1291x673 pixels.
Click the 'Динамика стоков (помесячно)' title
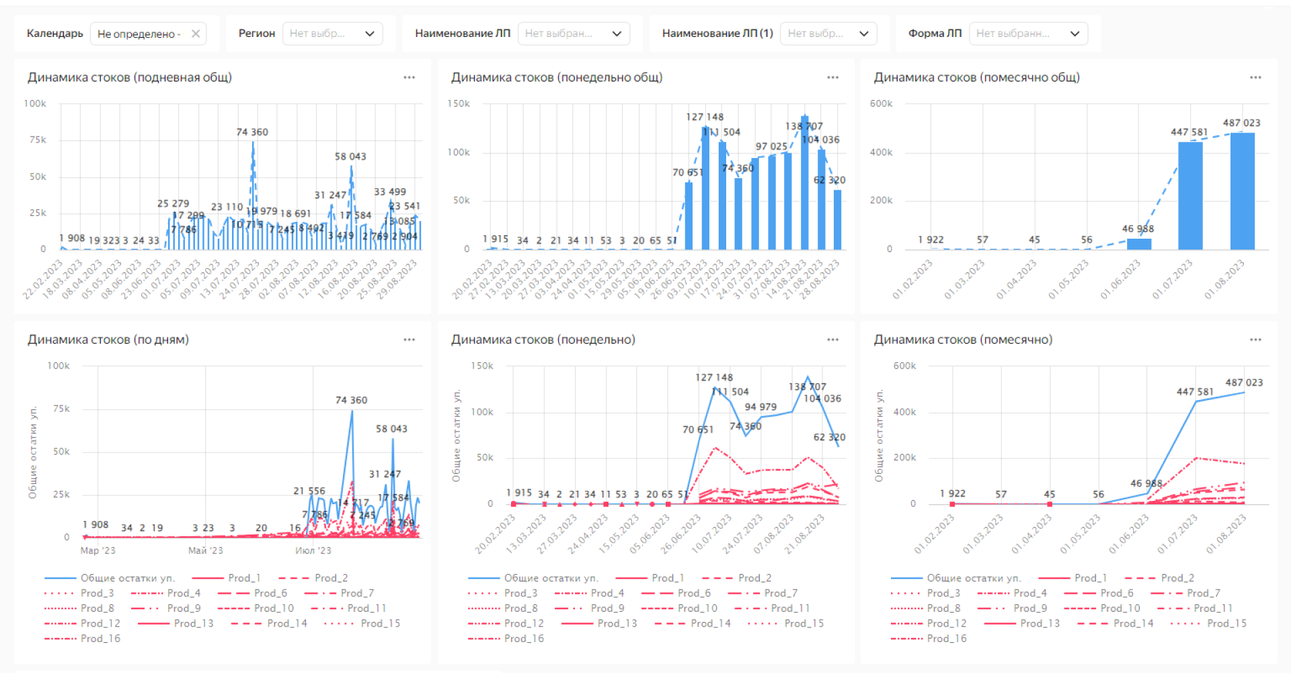[x=964, y=340]
